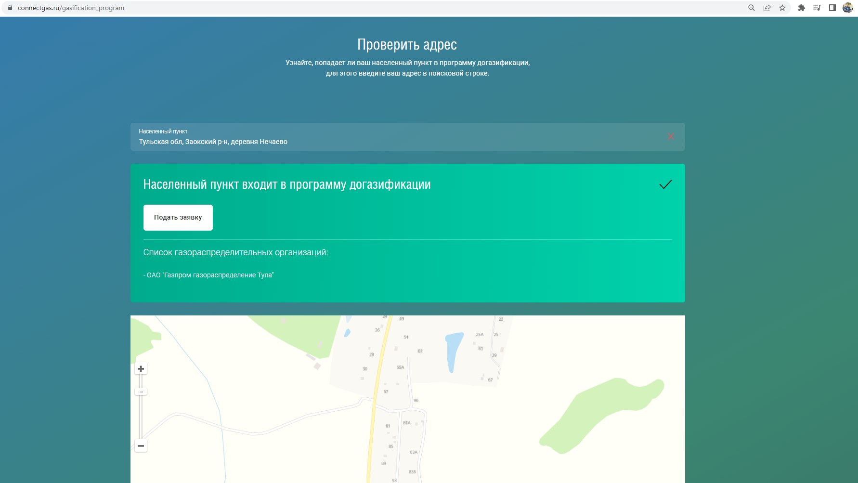Click house number 29 on the map
The height and width of the screenshot is (483, 858).
[x=494, y=355]
